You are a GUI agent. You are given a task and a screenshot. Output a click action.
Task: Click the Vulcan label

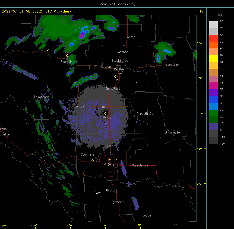point(147,215)
